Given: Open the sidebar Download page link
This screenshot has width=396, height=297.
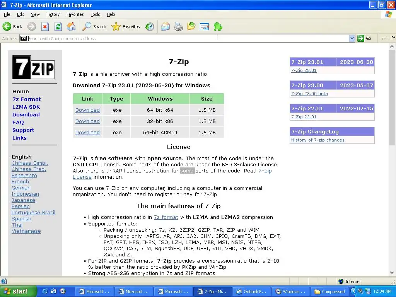Looking at the screenshot, I should (26, 114).
